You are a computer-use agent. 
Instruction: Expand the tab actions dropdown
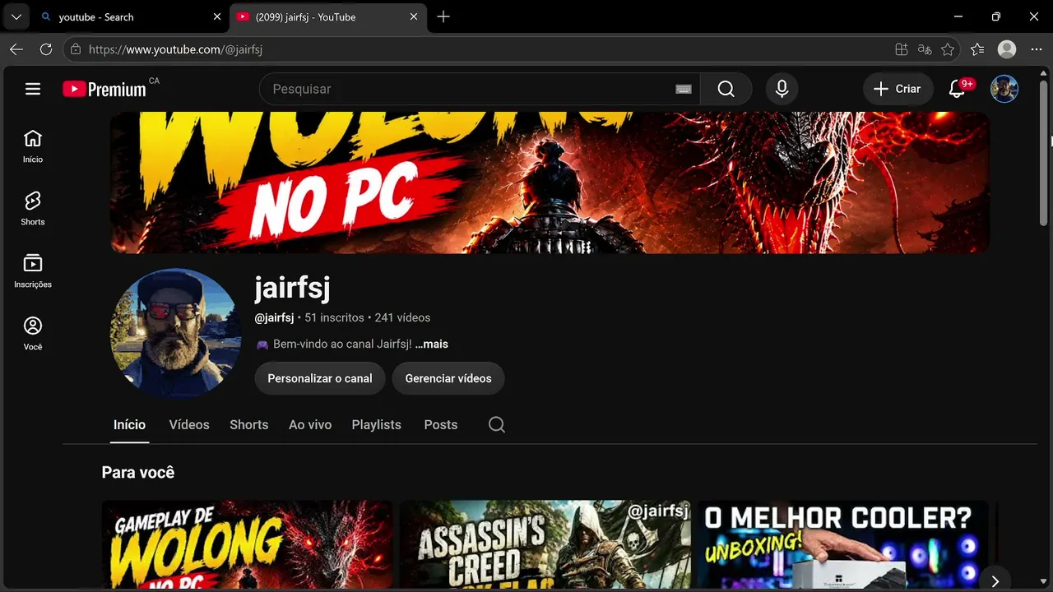16,16
